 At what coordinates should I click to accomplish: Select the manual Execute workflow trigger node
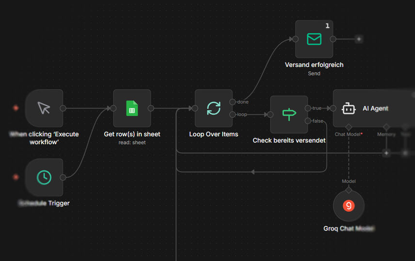[44, 108]
